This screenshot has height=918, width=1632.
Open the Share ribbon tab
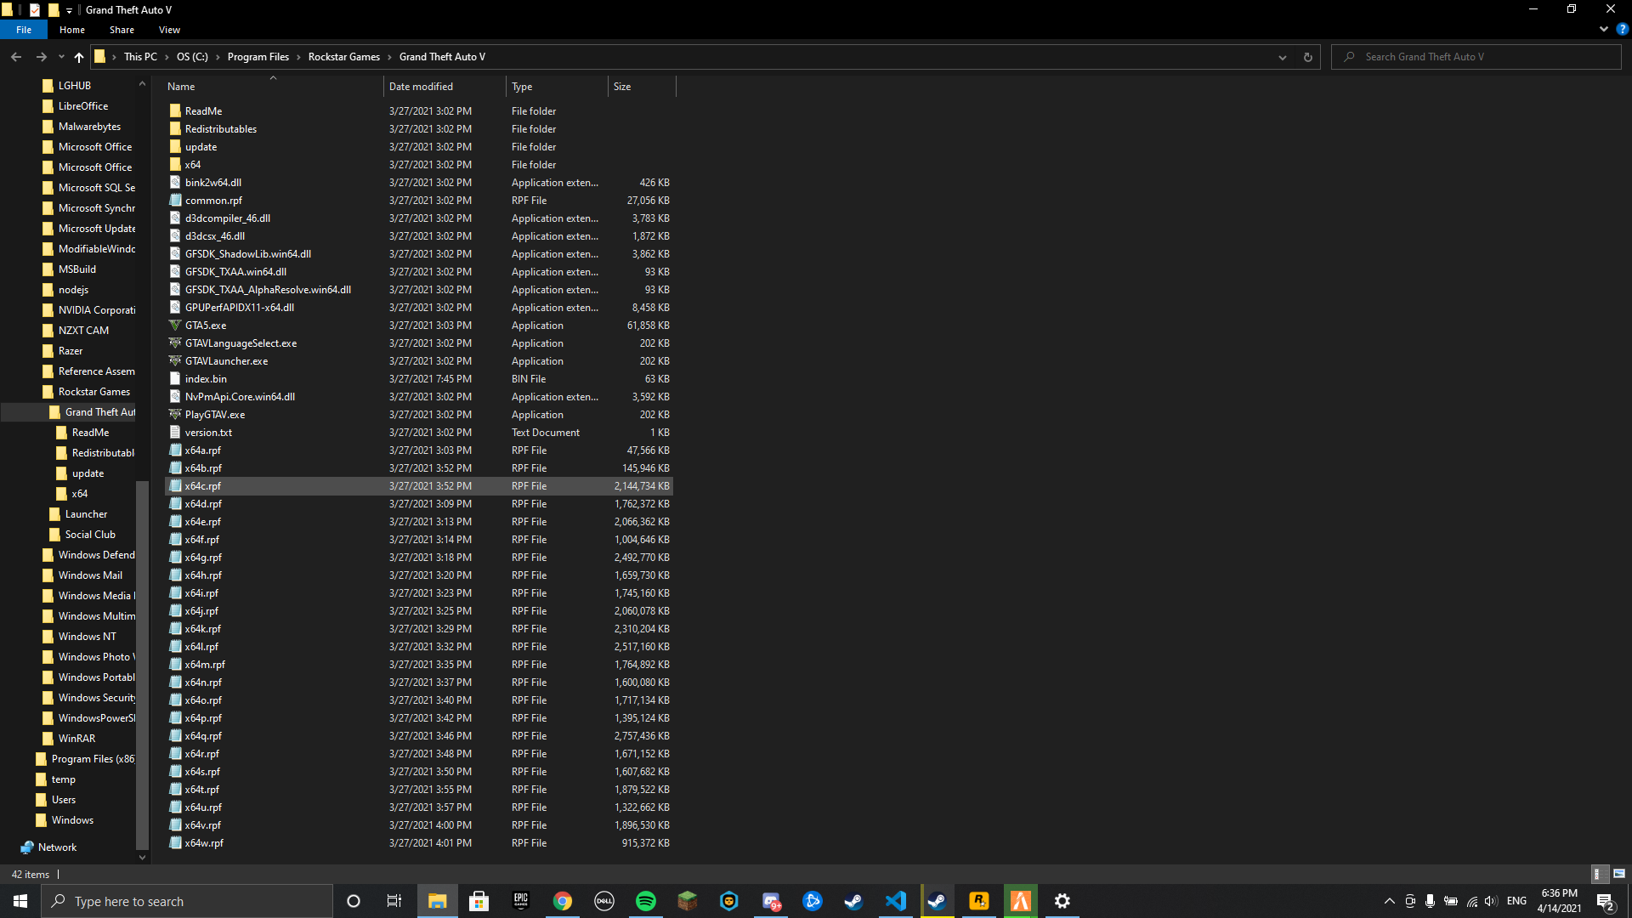pyautogui.click(x=122, y=30)
